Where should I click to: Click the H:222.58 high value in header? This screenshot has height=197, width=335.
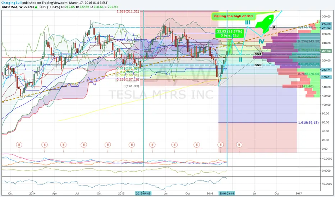coord(83,7)
